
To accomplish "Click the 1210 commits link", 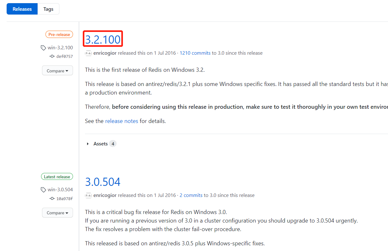I will point(195,53).
